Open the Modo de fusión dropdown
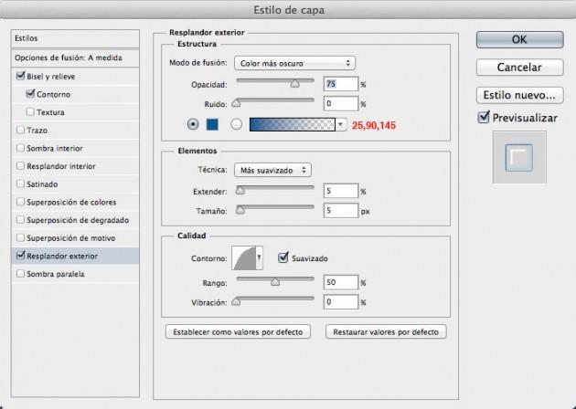The image size is (576, 409). coord(294,63)
